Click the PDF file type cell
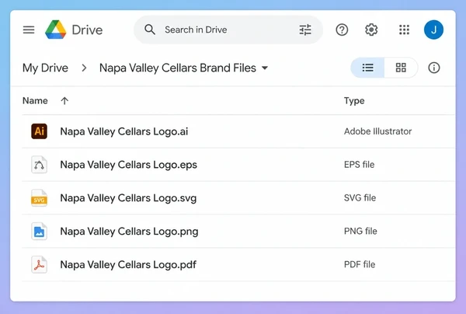The height and width of the screenshot is (314, 466). (360, 264)
